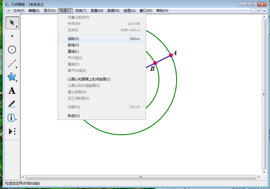Open the 文件(F) menu
270x189 pixels.
(x=19, y=11)
